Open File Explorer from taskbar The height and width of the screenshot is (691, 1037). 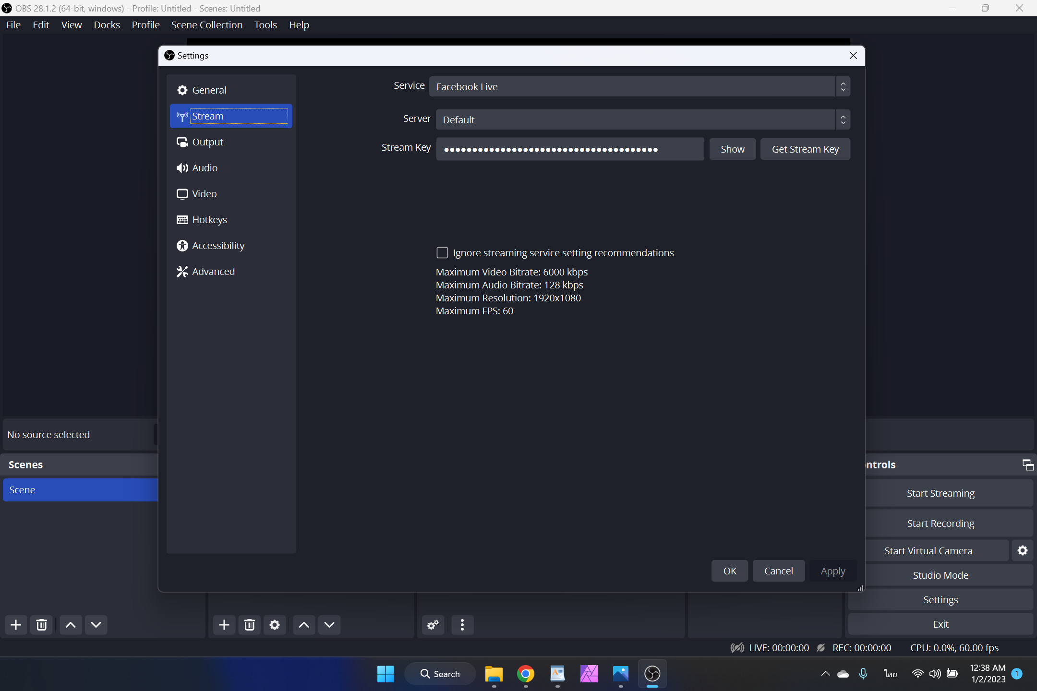click(494, 674)
